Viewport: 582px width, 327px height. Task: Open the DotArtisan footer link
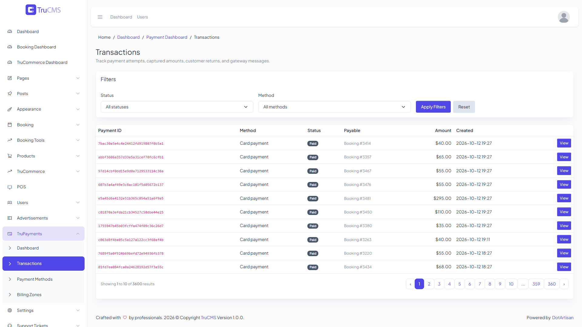pyautogui.click(x=563, y=318)
